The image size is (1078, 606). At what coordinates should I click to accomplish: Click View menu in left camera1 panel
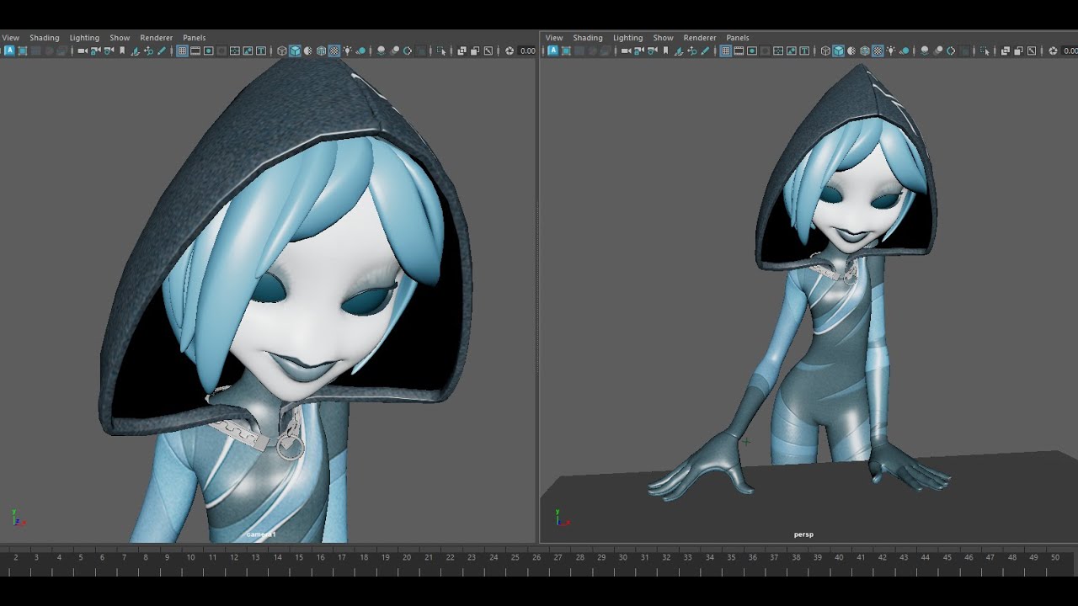11,38
